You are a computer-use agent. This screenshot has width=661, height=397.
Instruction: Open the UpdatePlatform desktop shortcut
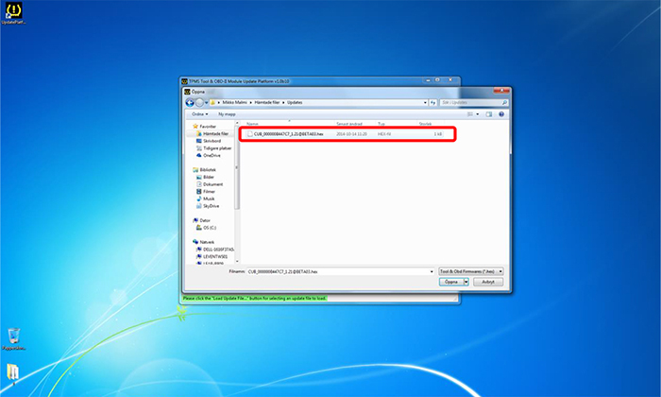[x=14, y=12]
